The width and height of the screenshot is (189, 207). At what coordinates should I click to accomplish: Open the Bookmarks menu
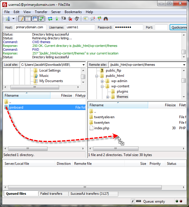pyautogui.click(x=73, y=12)
